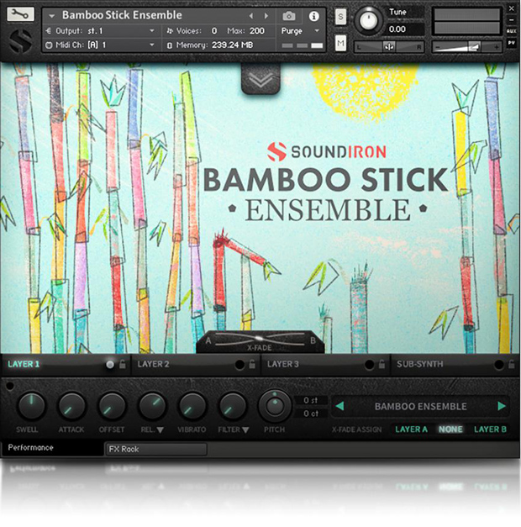Assign X-Fade to LAYER A

coord(412,430)
